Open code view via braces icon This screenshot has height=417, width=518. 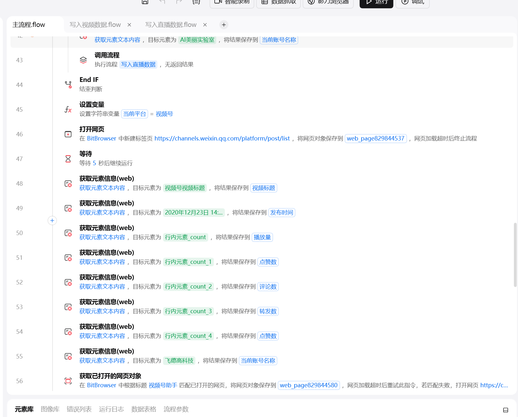pyautogui.click(x=196, y=2)
